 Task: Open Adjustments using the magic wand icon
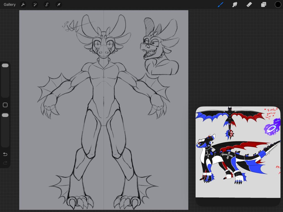[x=35, y=4]
